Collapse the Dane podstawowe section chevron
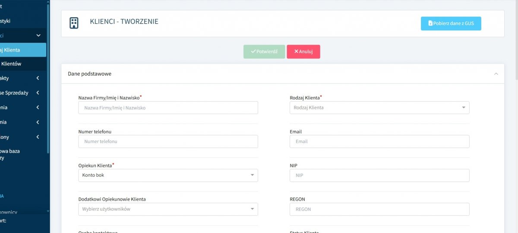 pos(496,74)
